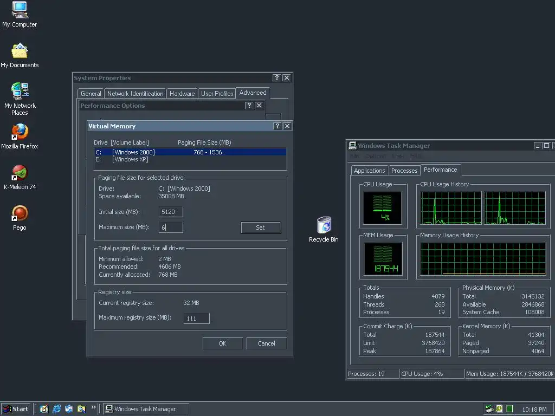Open Outlook Express Quick Launch icon
Image resolution: width=555 pixels, height=416 pixels.
pyautogui.click(x=69, y=409)
